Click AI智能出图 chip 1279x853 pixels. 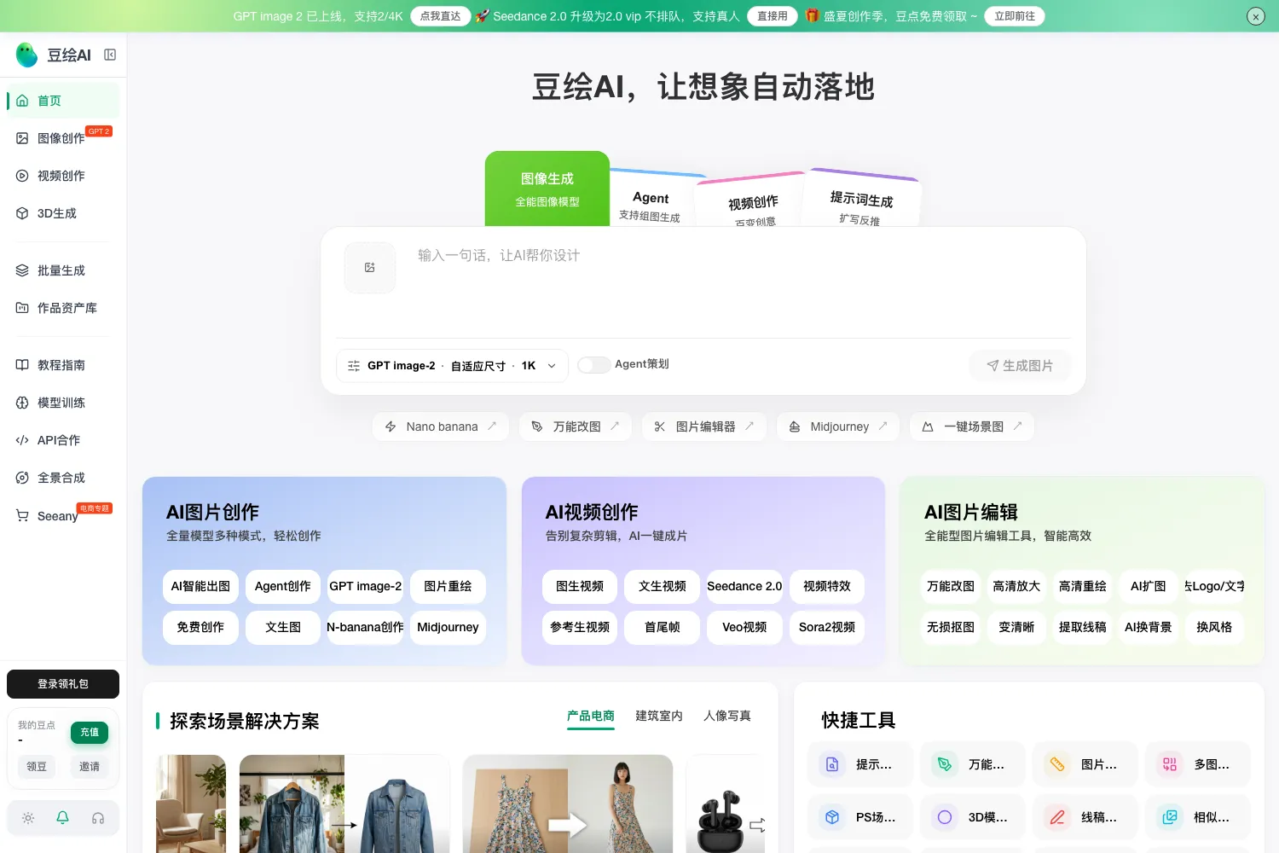[x=200, y=586]
